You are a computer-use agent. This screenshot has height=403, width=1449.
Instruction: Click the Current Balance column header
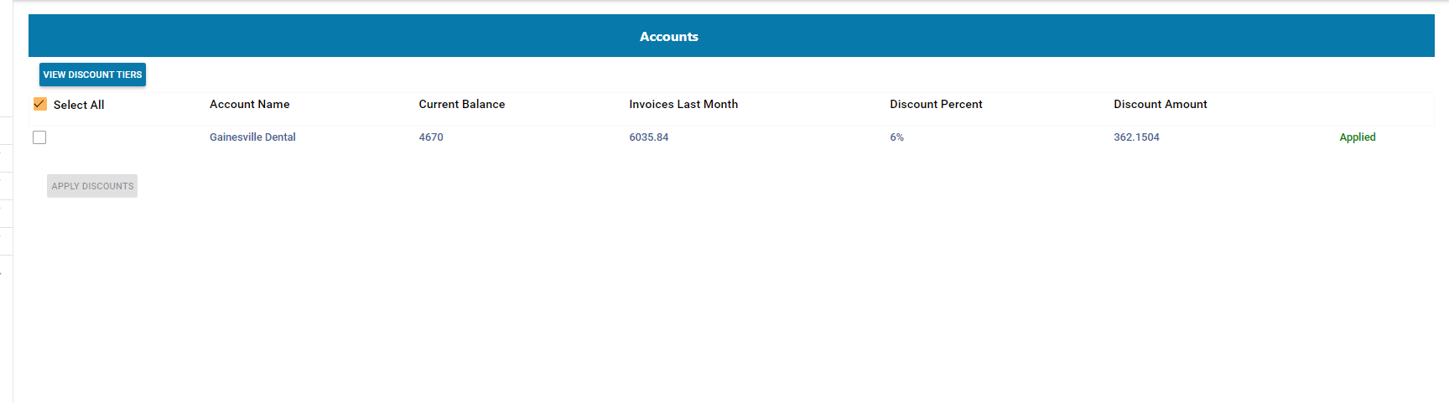point(462,104)
